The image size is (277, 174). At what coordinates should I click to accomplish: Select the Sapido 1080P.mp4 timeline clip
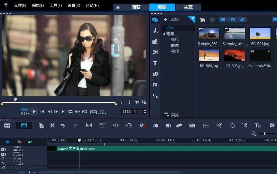tap(167, 149)
